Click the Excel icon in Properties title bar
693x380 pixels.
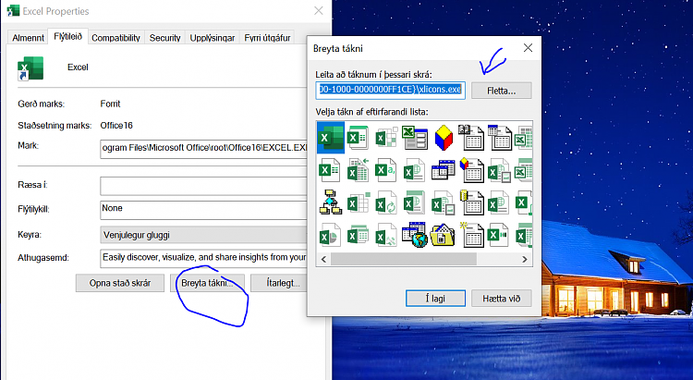pos(13,10)
